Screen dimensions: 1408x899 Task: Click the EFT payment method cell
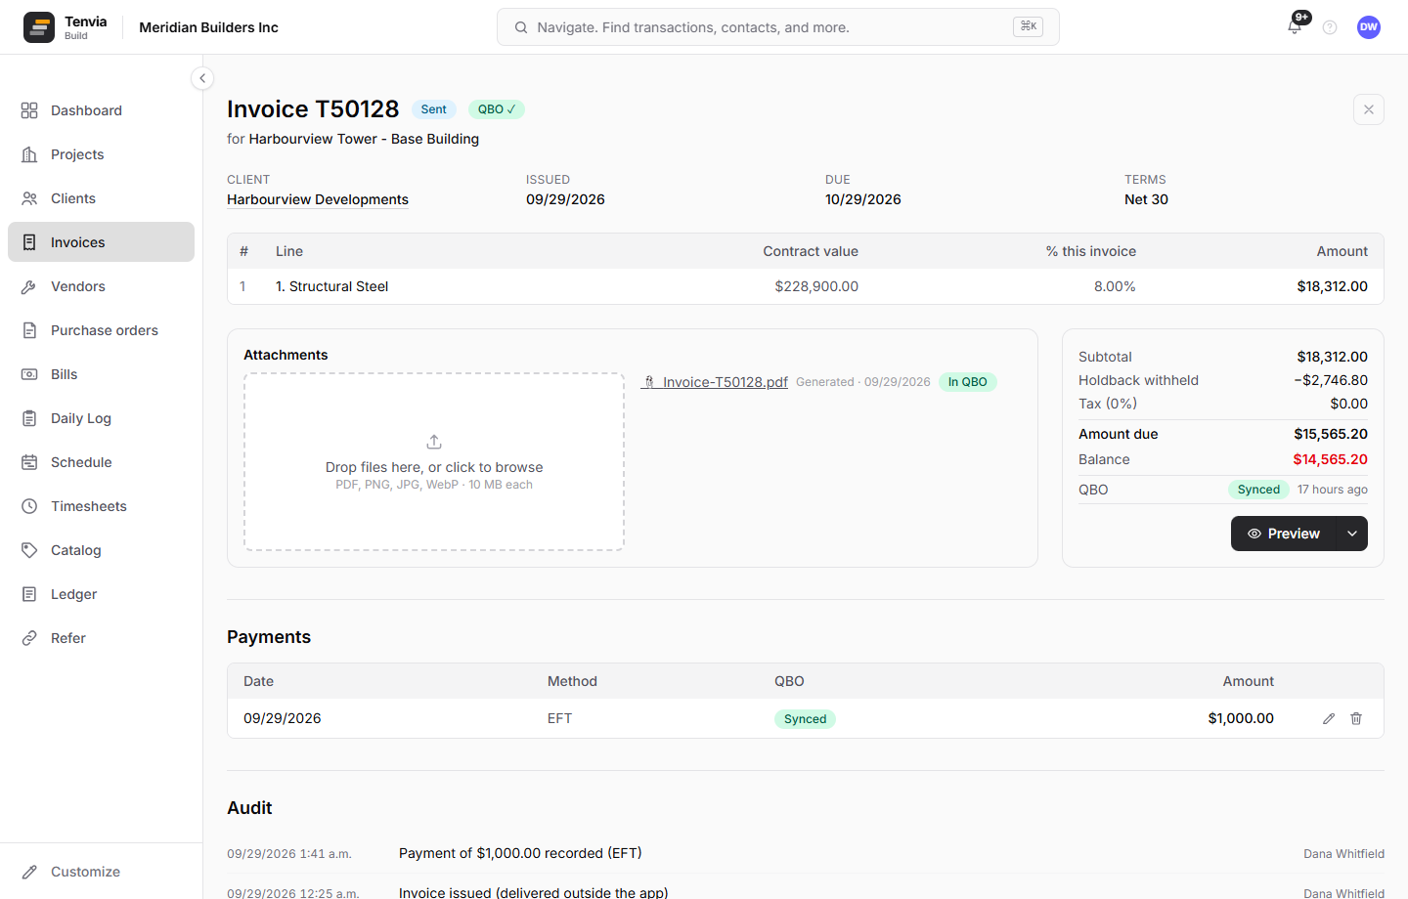pos(559,718)
